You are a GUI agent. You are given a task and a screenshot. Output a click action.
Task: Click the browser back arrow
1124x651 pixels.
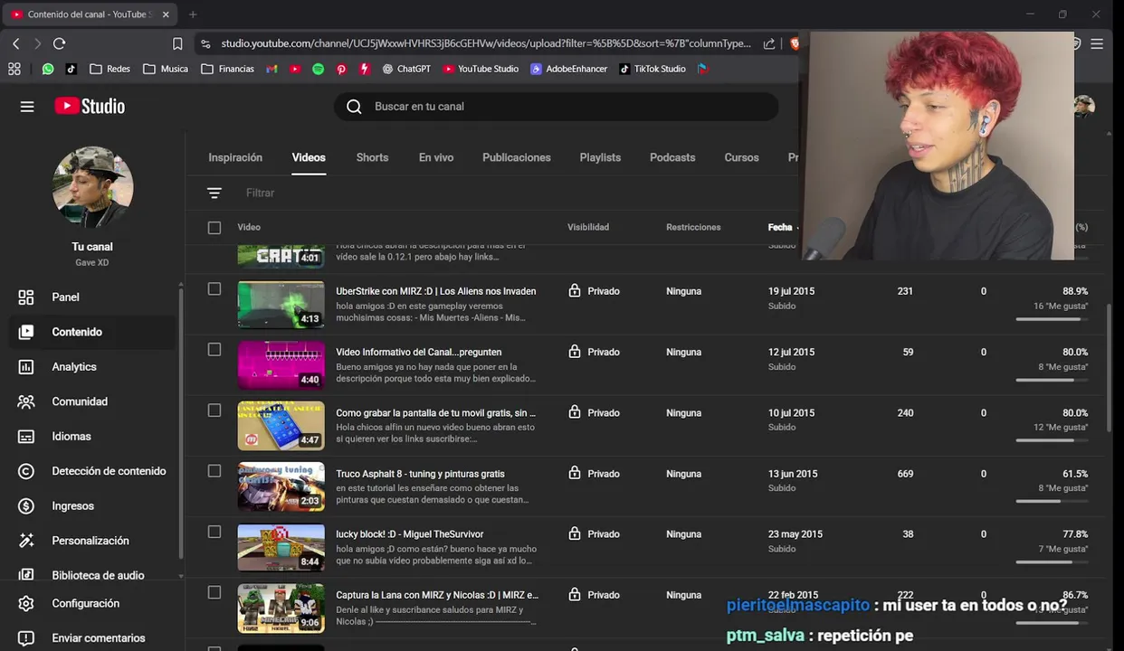[x=15, y=43]
